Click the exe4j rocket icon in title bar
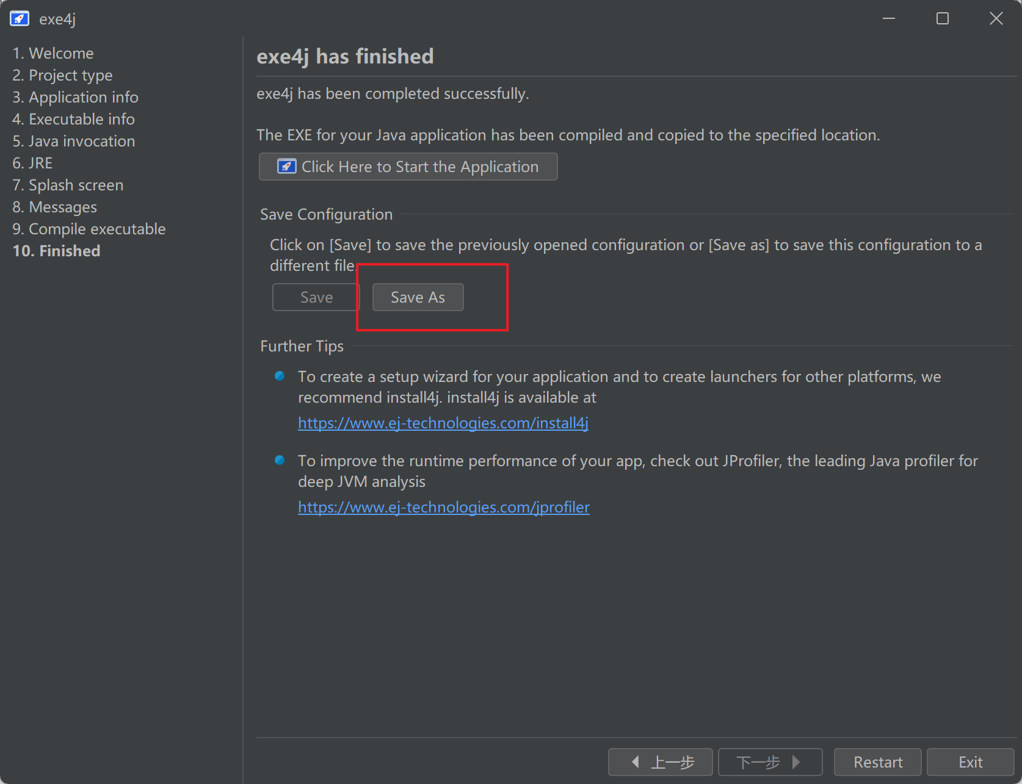Screen dimensions: 1022x784 [20, 19]
